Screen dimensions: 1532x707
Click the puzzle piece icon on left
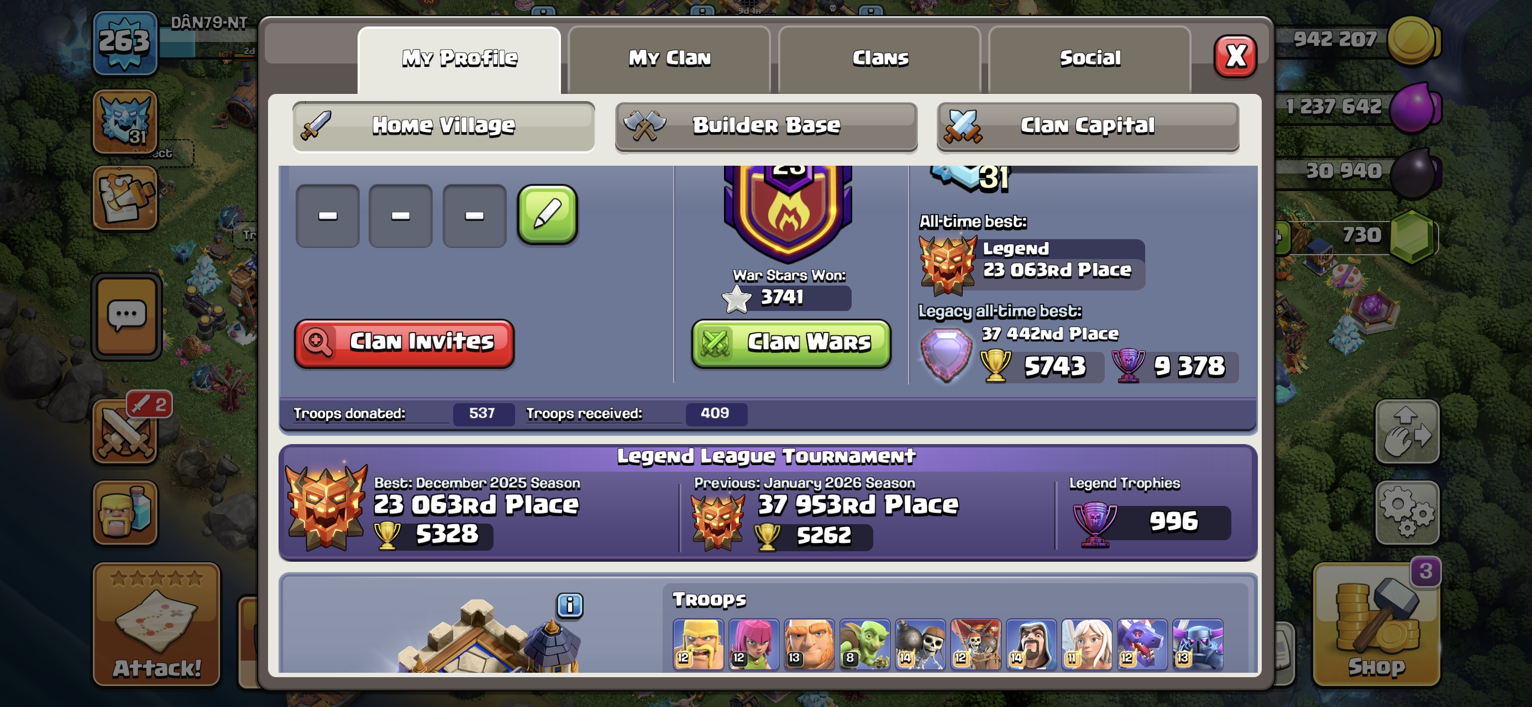125,199
